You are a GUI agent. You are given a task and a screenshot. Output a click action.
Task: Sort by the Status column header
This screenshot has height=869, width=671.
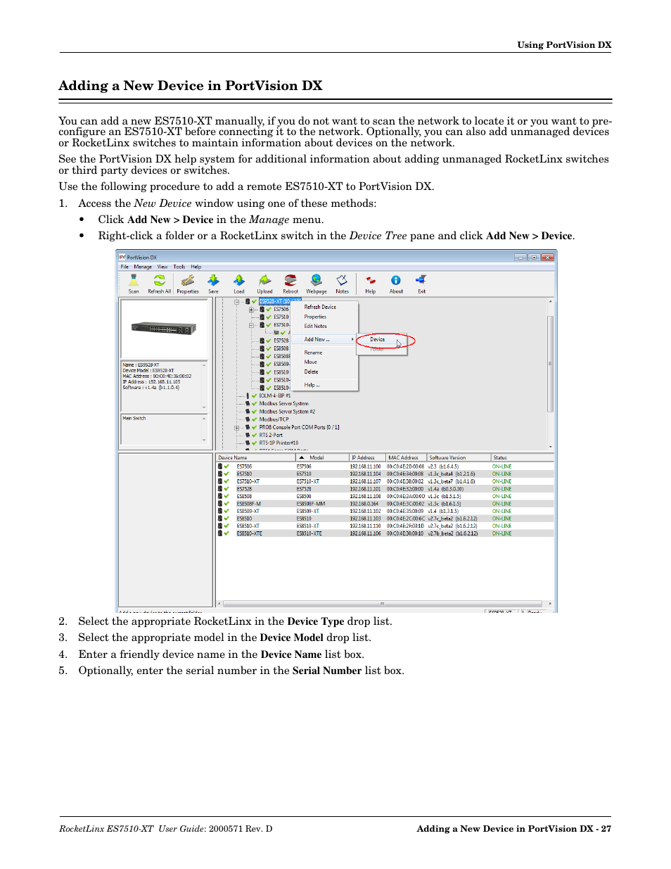(x=523, y=457)
